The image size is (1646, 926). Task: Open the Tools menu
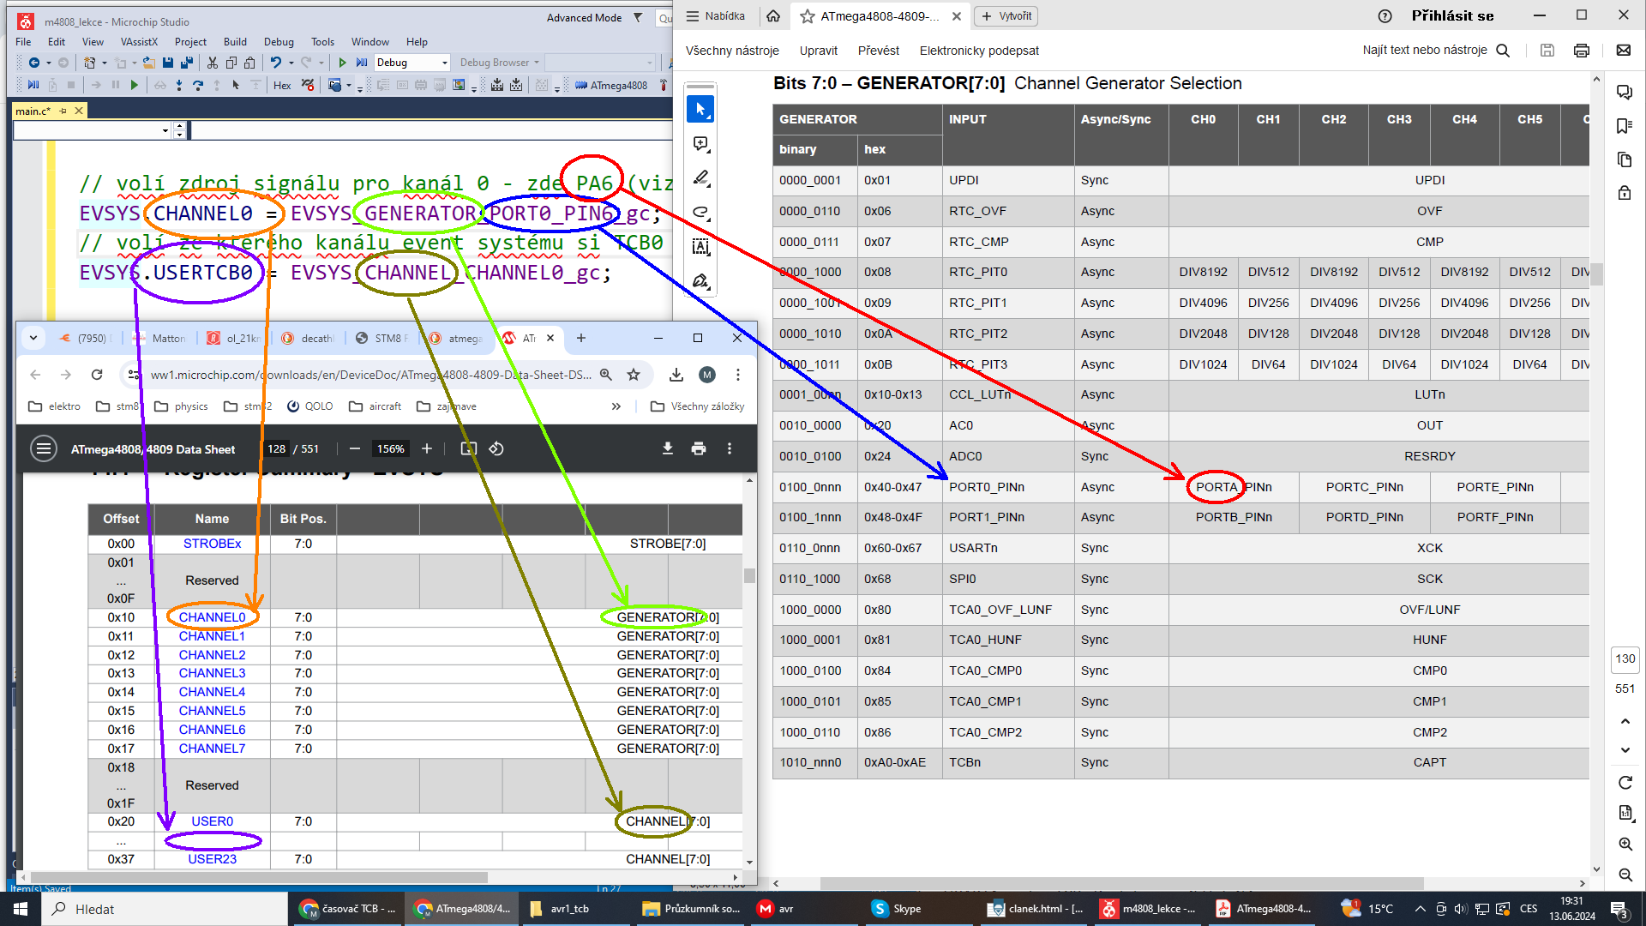pyautogui.click(x=322, y=41)
